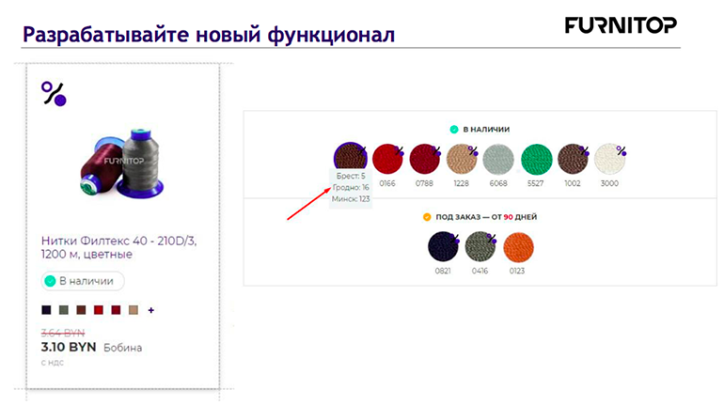
Task: Click the Гродно: 16 stock line in tooltip
Action: pyautogui.click(x=351, y=187)
